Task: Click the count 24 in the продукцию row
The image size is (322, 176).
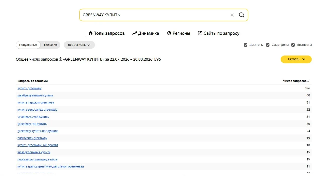Action: [308, 131]
